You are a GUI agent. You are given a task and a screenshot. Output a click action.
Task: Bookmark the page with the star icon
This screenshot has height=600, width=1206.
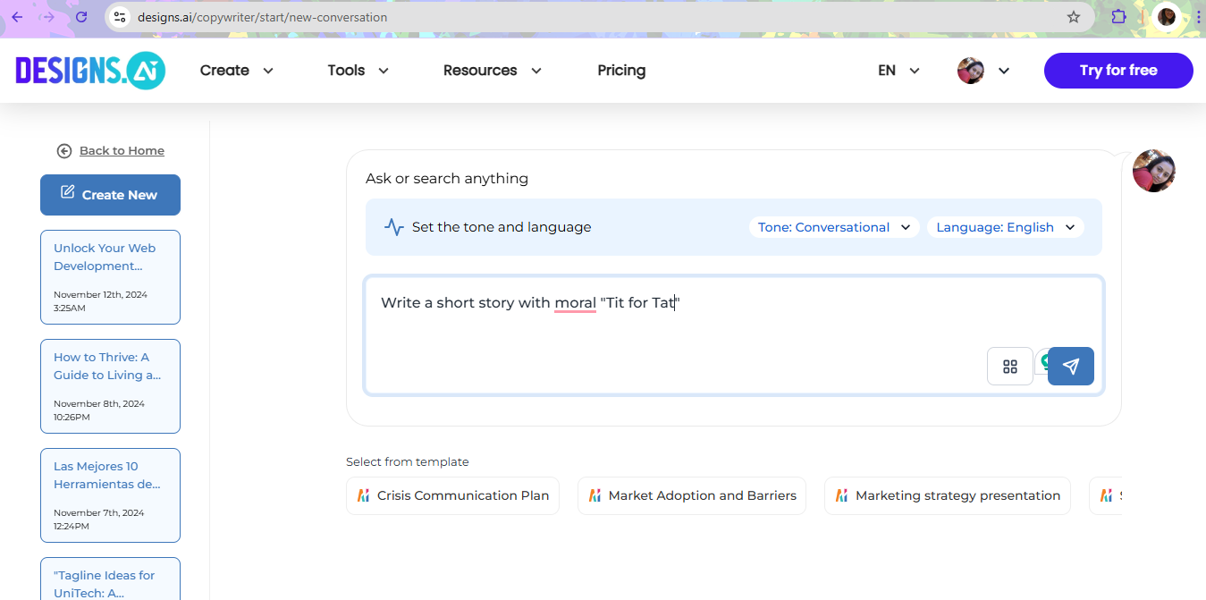coord(1074,17)
